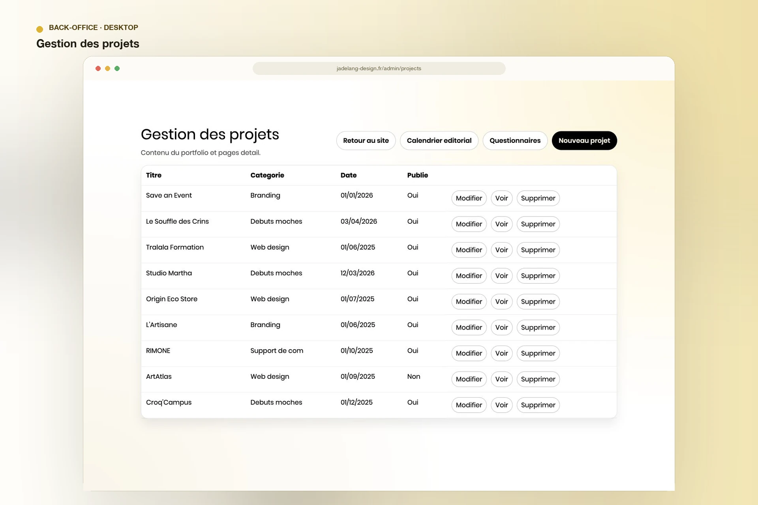Select the Studio Martha title
Screen dimensions: 758x505
pyautogui.click(x=169, y=273)
